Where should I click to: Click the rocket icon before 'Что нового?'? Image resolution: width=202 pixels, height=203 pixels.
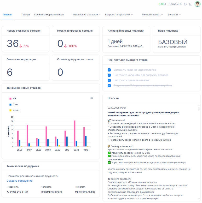pos(109,120)
